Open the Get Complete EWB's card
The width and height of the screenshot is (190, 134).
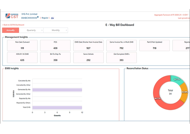[121, 57]
